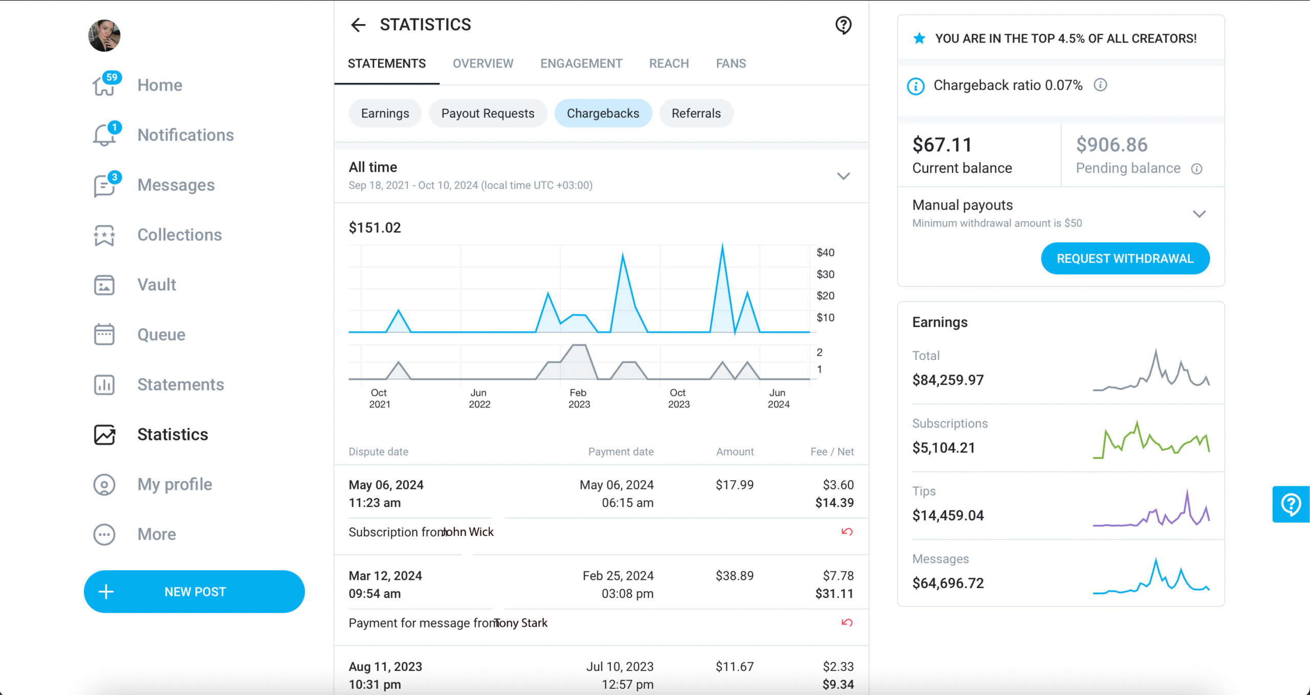Click the REQUEST WITHDRAWAL button
1310x695 pixels.
[x=1125, y=259]
